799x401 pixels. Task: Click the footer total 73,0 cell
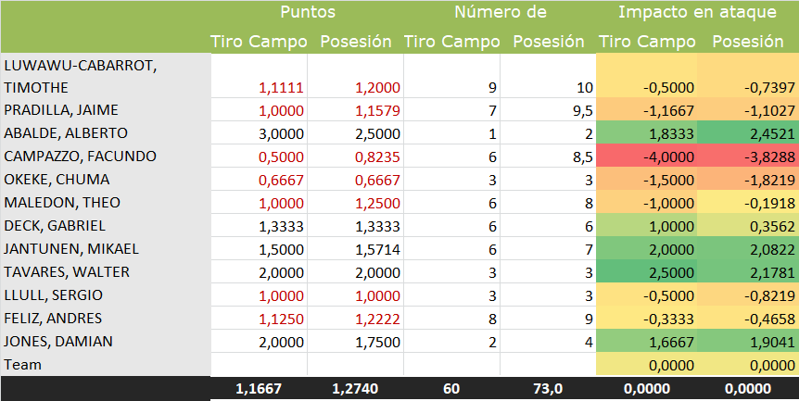(549, 389)
